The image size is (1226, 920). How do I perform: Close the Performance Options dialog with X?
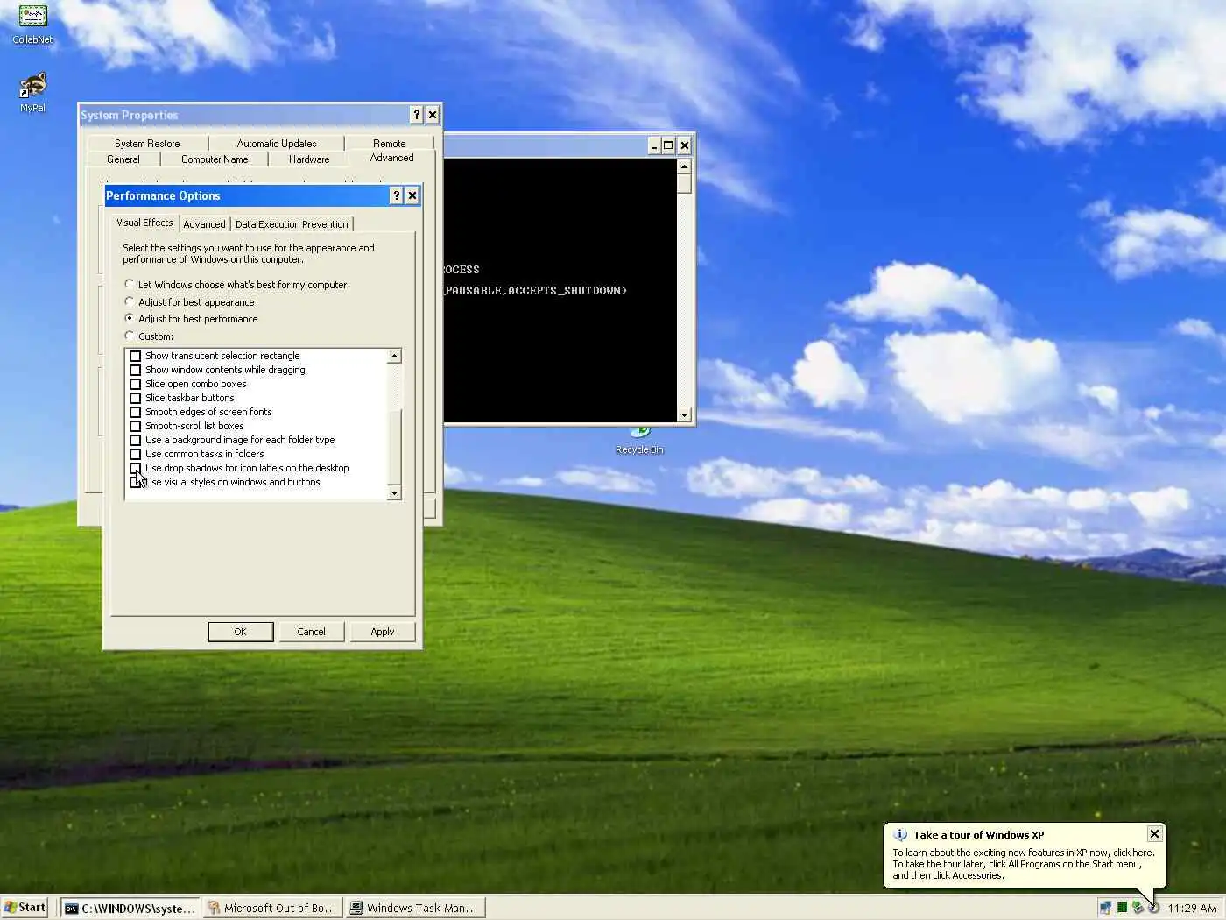[x=412, y=195]
